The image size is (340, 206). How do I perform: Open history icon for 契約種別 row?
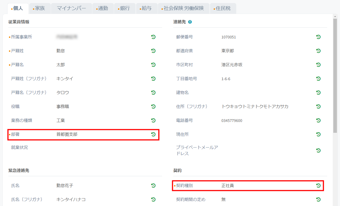[x=318, y=185]
